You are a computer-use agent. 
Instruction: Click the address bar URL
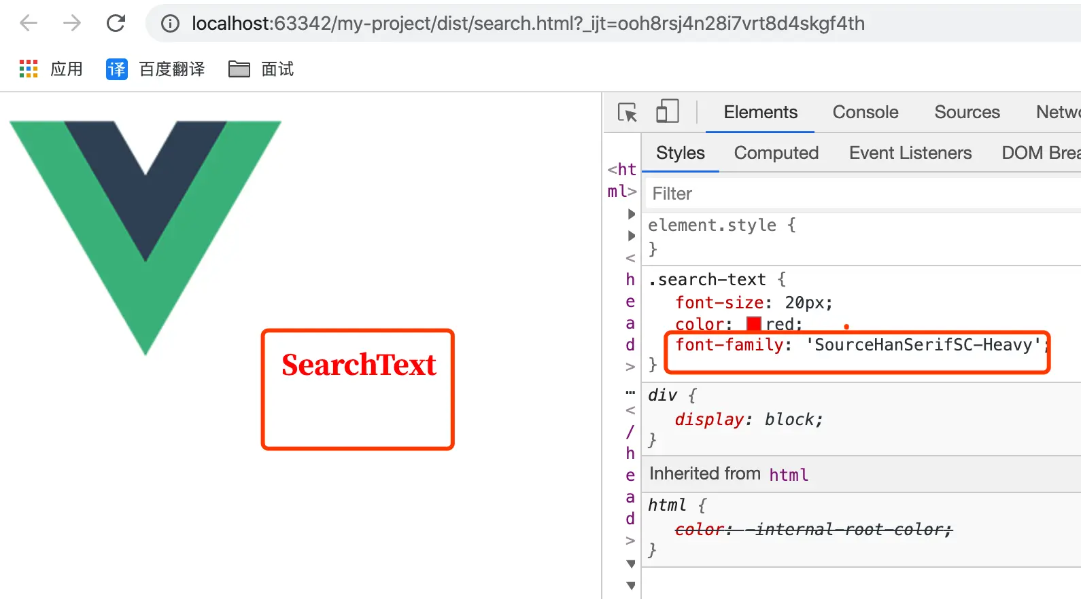[x=528, y=24]
